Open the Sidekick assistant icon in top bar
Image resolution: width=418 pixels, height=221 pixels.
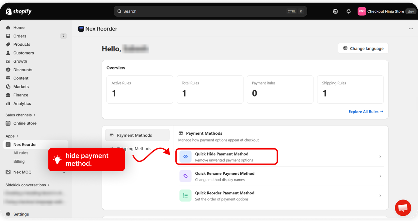click(335, 11)
